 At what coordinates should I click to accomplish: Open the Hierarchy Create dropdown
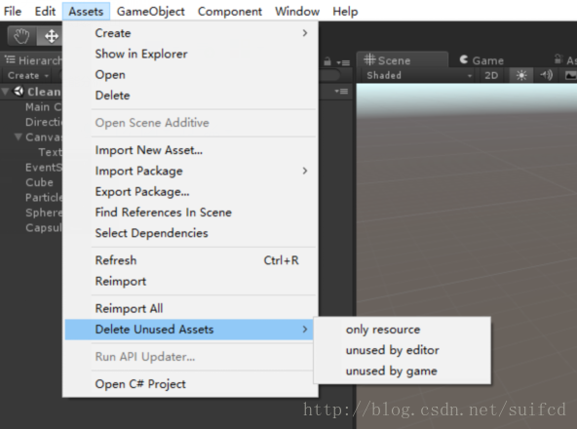(x=28, y=75)
